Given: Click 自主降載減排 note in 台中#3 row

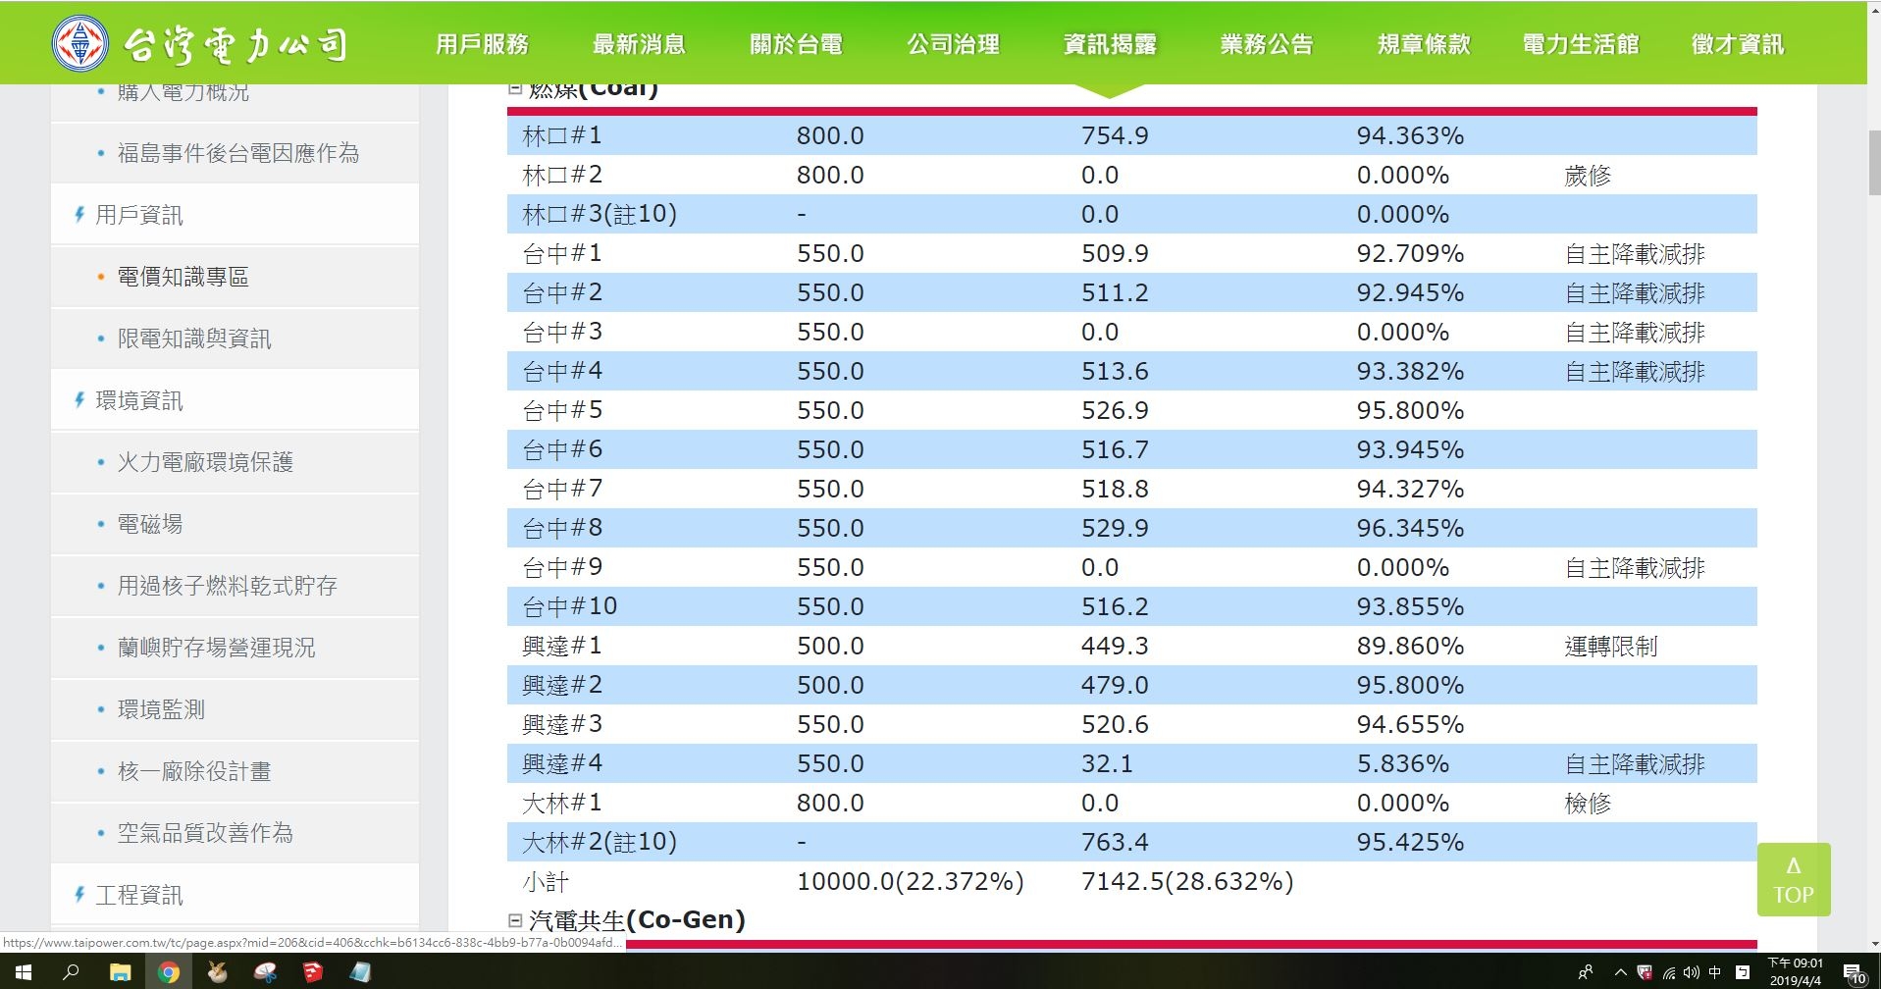Looking at the screenshot, I should (x=1635, y=333).
